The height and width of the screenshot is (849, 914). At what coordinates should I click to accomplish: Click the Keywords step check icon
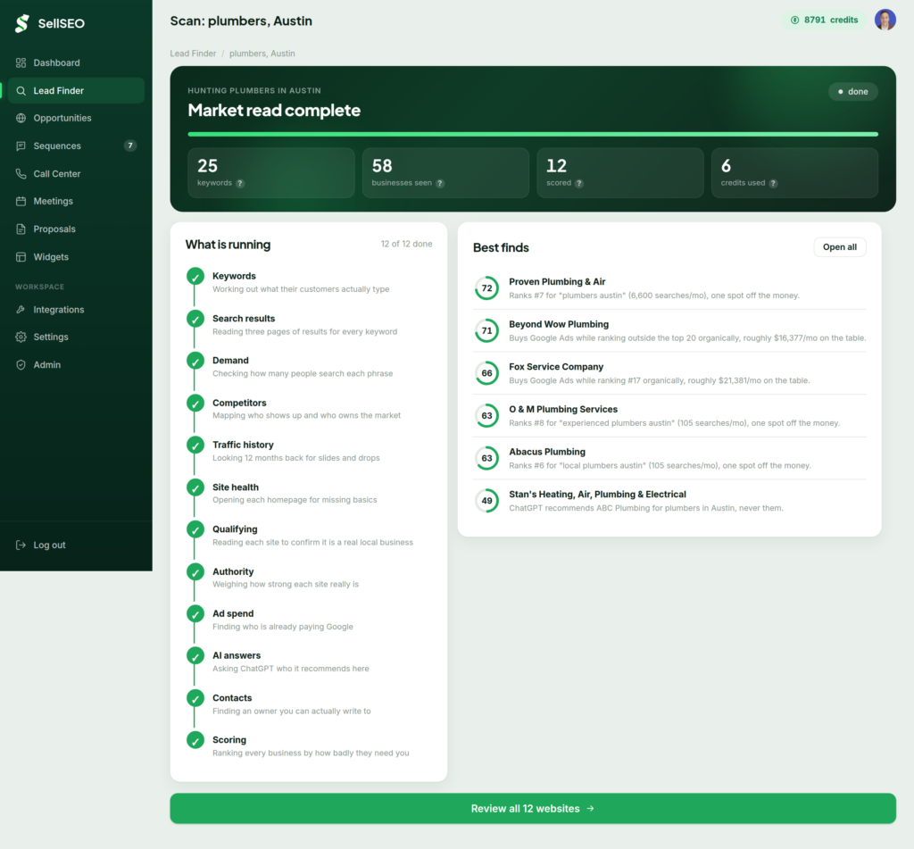click(x=195, y=277)
